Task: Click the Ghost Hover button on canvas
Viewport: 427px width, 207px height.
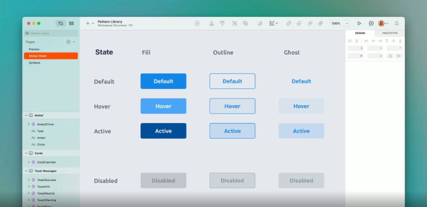Action: (301, 106)
